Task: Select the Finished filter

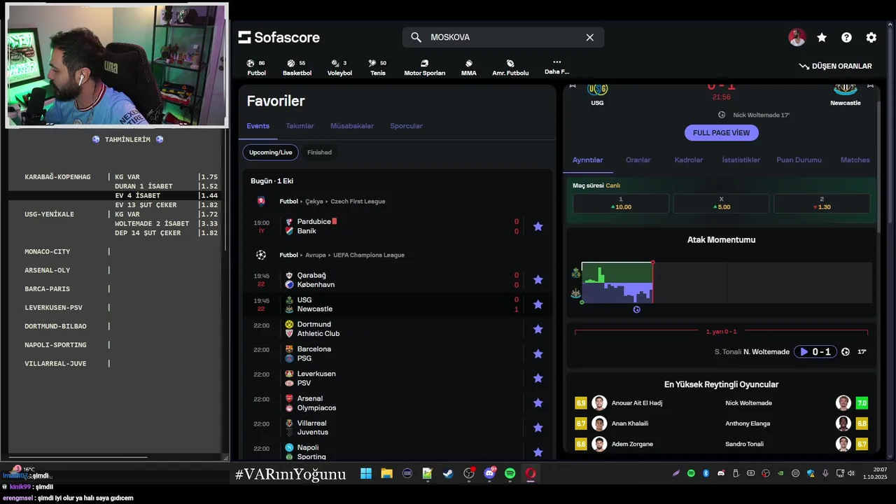Action: tap(319, 152)
